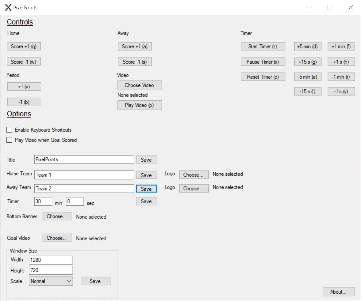Click Choose Video button

(x=140, y=85)
